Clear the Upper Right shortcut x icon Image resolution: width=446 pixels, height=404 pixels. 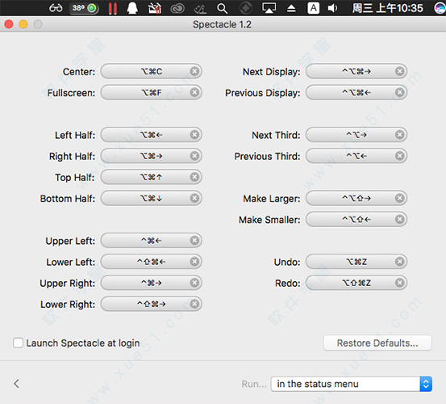[194, 283]
